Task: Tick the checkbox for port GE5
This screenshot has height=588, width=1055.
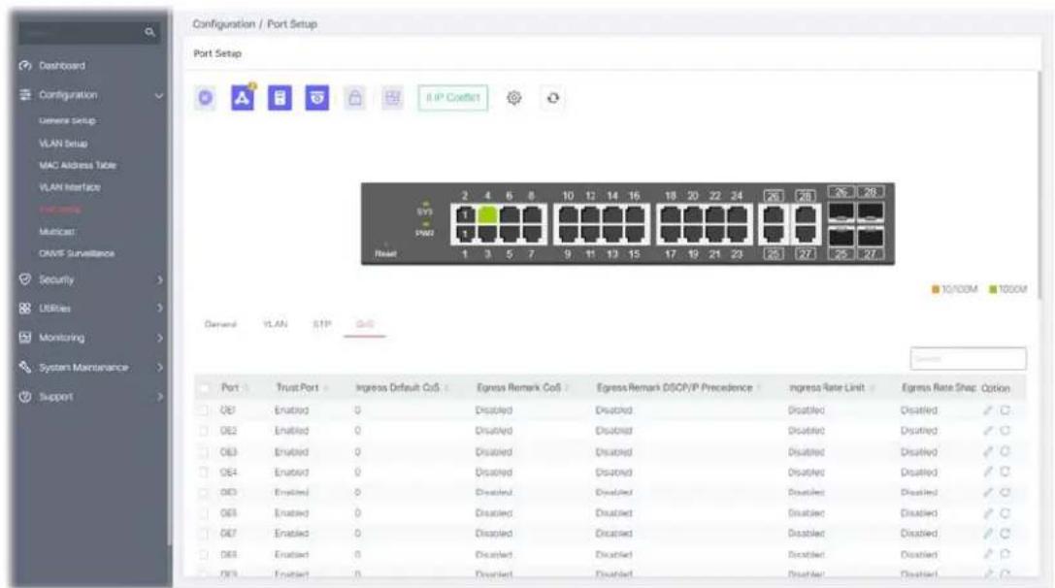Action: (203, 493)
